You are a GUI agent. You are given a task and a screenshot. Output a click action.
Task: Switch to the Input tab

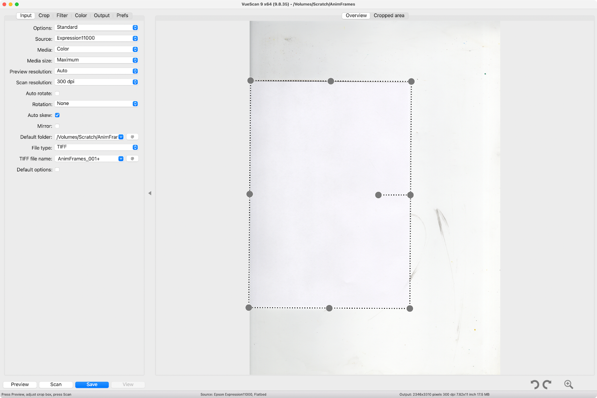[x=26, y=16]
